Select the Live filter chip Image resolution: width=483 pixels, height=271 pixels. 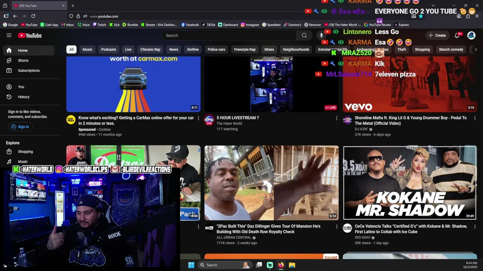128,49
